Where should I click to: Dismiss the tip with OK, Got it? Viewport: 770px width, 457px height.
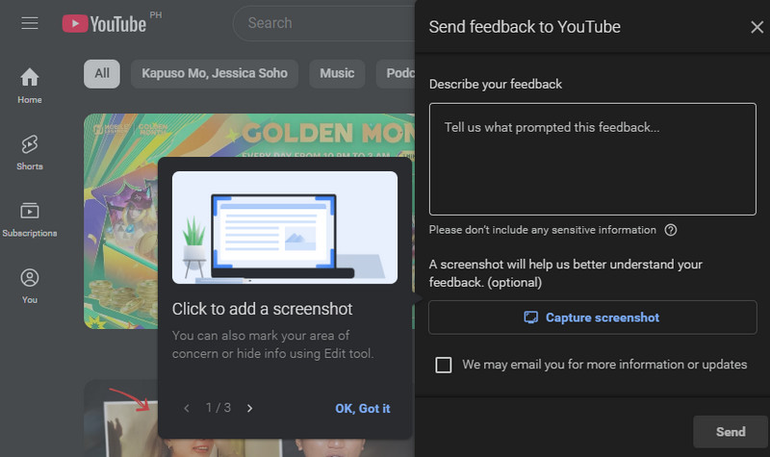[x=363, y=408]
